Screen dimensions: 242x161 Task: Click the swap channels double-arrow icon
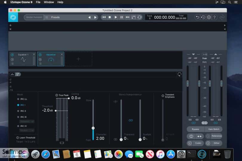coord(199,136)
